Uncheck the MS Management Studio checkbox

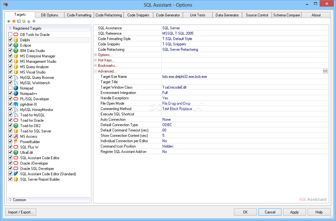click(10, 61)
